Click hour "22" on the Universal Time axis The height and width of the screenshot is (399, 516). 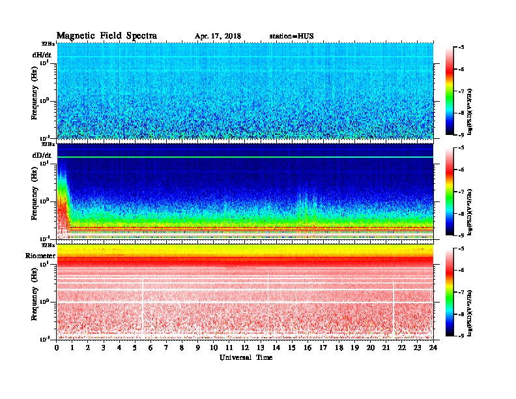402,348
